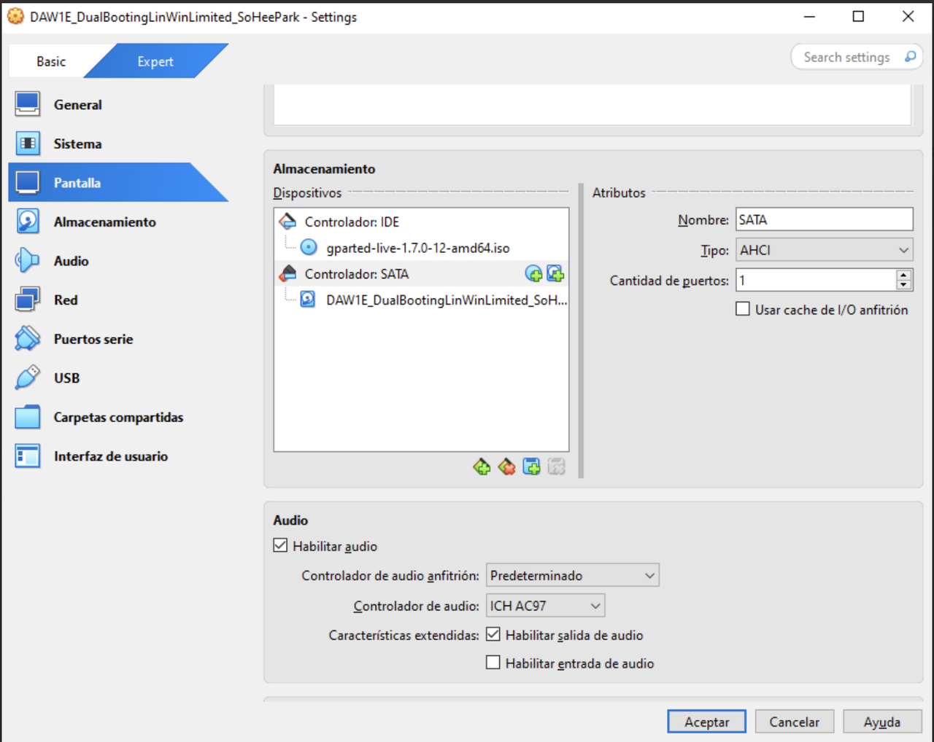Image resolution: width=934 pixels, height=742 pixels.
Task: Confirm settings with Aceptar
Action: 706,722
